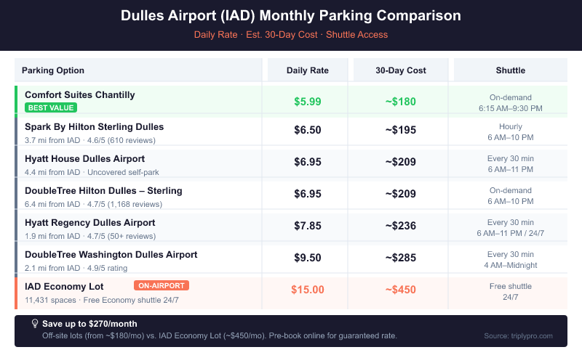Click the ON-AIRPORT badge
The height and width of the screenshot is (363, 582).
pyautogui.click(x=162, y=285)
